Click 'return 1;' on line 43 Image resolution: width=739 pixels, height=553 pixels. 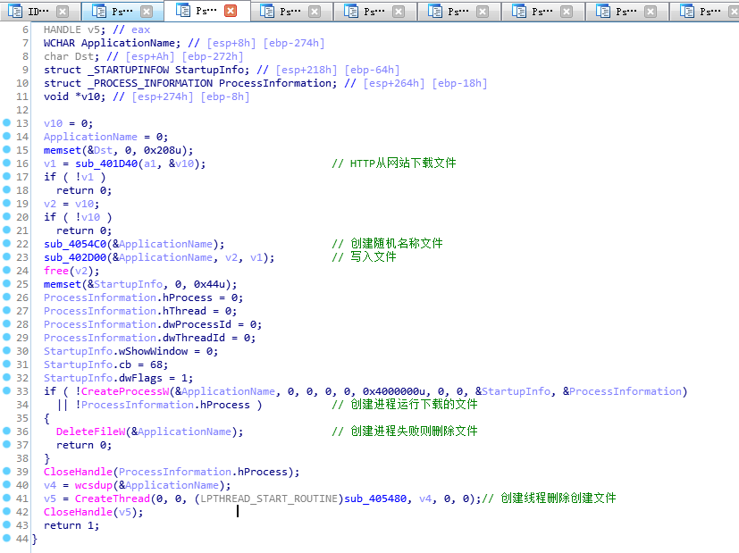pos(71,525)
